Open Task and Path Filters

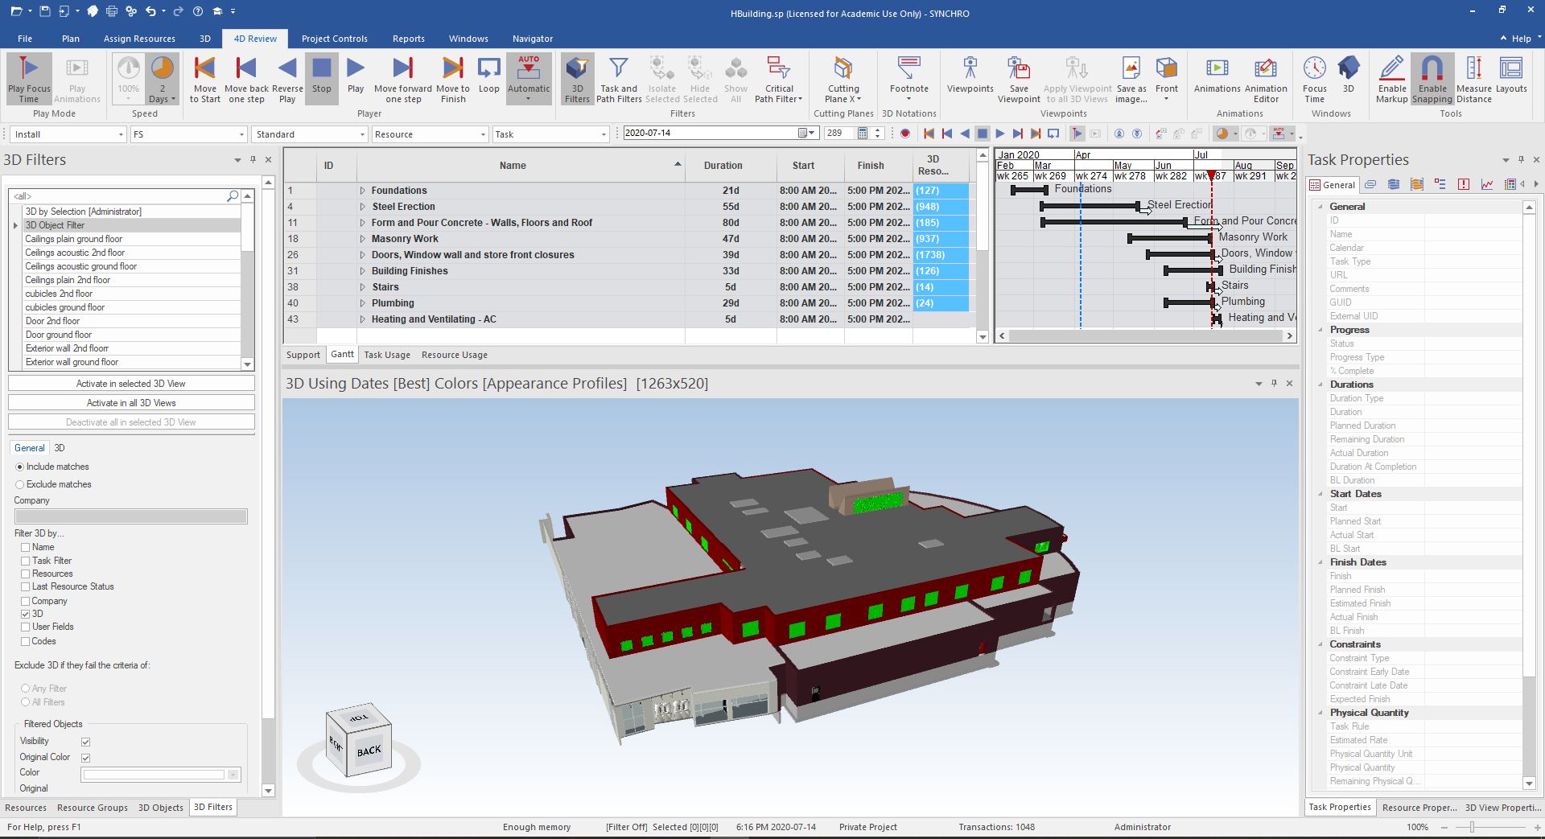tap(619, 79)
